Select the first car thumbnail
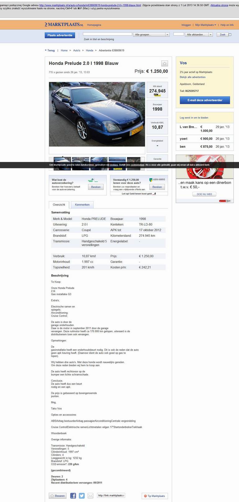 click(62, 164)
